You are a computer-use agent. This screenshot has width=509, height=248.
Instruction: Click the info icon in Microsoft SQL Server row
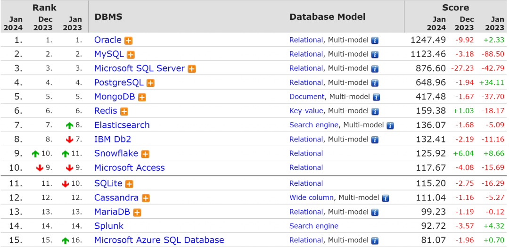375,69
